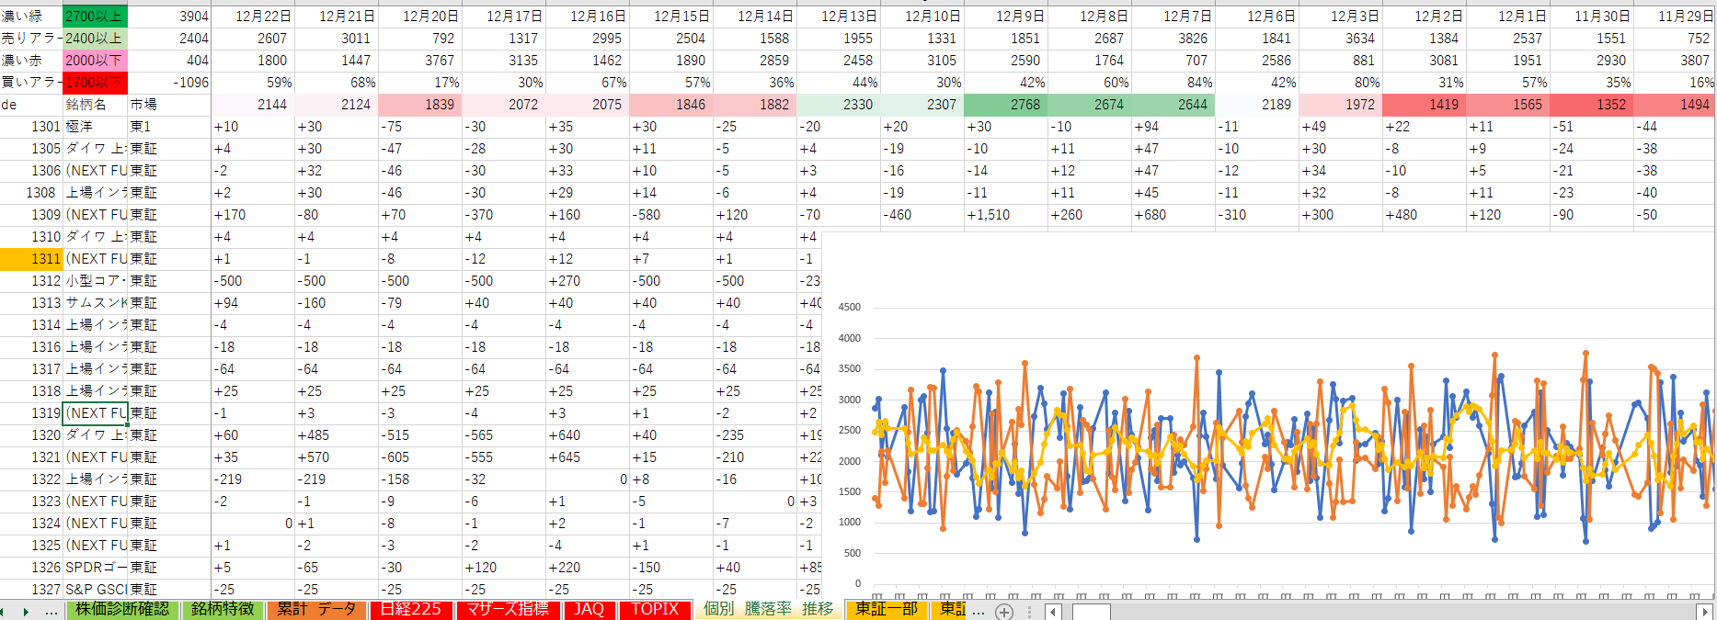Select the 日経225 sheet tab
Viewport: 1717px width, 620px height.
coord(410,610)
